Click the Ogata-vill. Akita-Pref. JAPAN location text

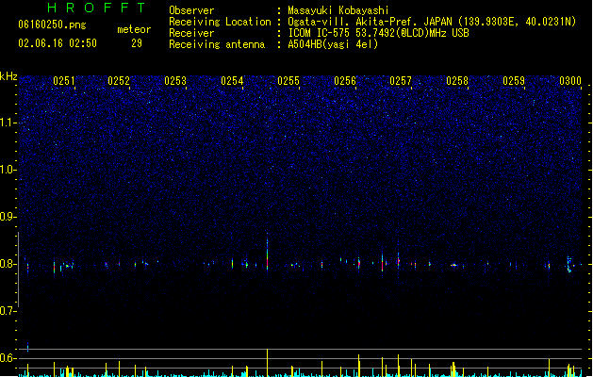coord(432,22)
